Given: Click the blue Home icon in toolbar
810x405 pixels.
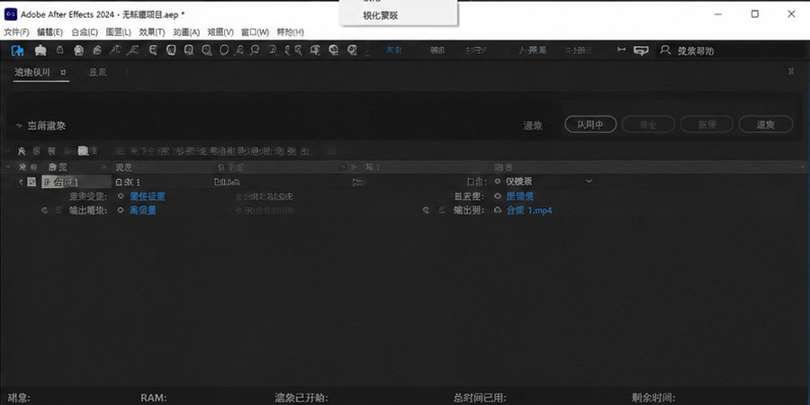Looking at the screenshot, I should pyautogui.click(x=18, y=50).
